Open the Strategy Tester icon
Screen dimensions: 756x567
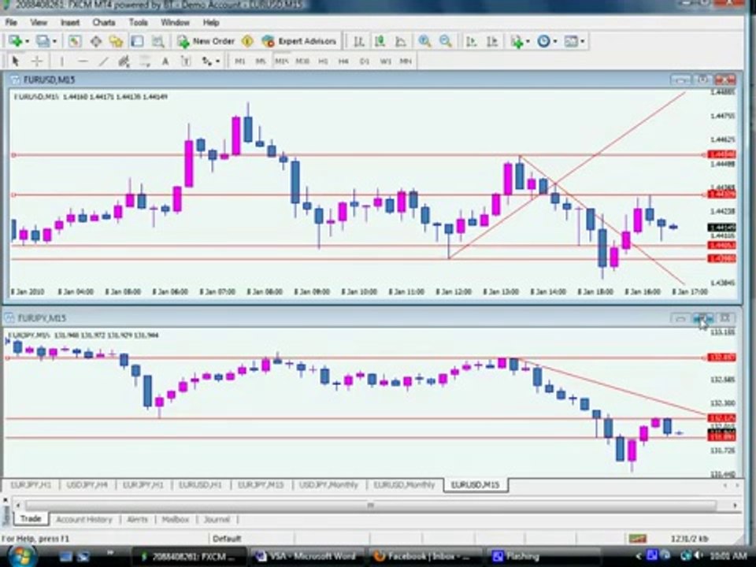[x=157, y=42]
